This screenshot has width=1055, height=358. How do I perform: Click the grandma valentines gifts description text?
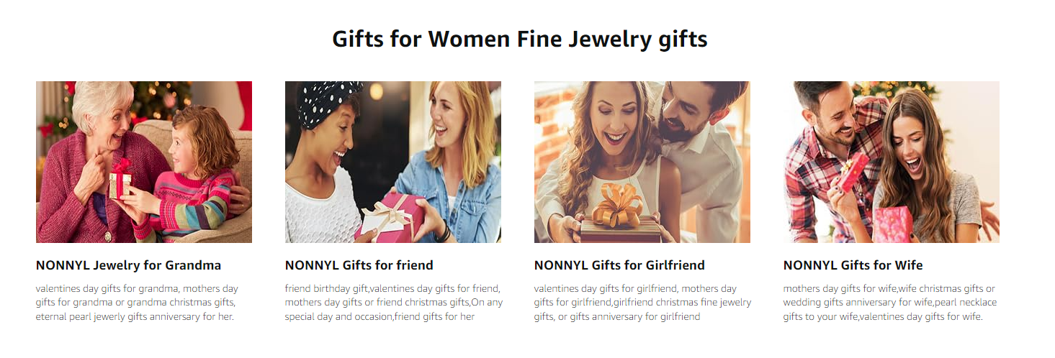click(137, 303)
